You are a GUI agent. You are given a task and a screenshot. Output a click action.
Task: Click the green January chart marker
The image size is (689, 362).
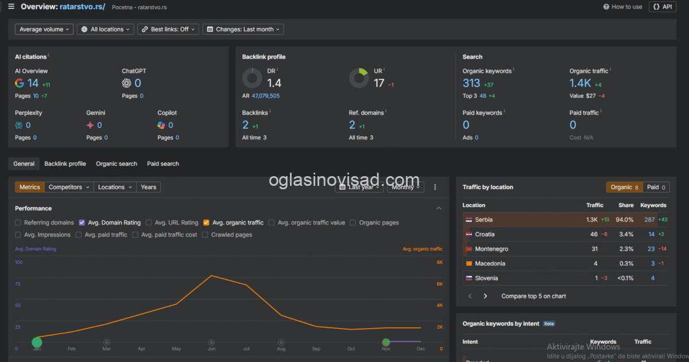click(37, 342)
